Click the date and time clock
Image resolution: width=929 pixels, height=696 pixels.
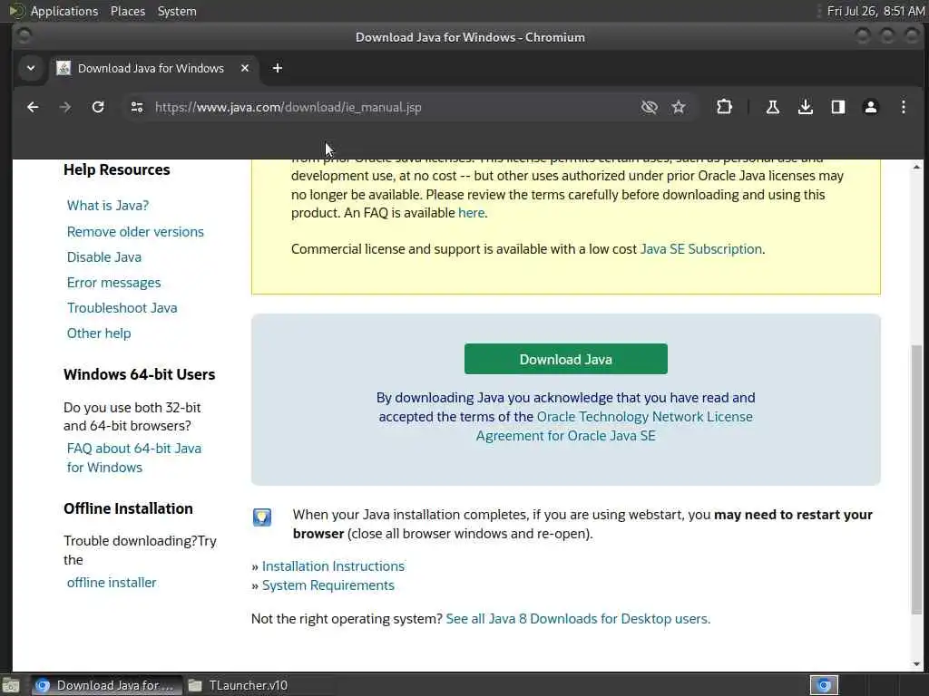(875, 11)
